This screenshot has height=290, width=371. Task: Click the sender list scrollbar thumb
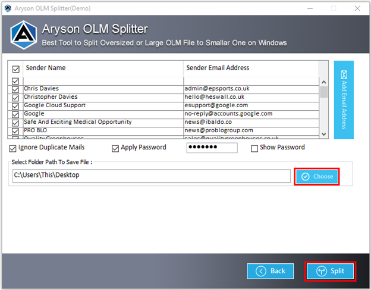(324, 92)
